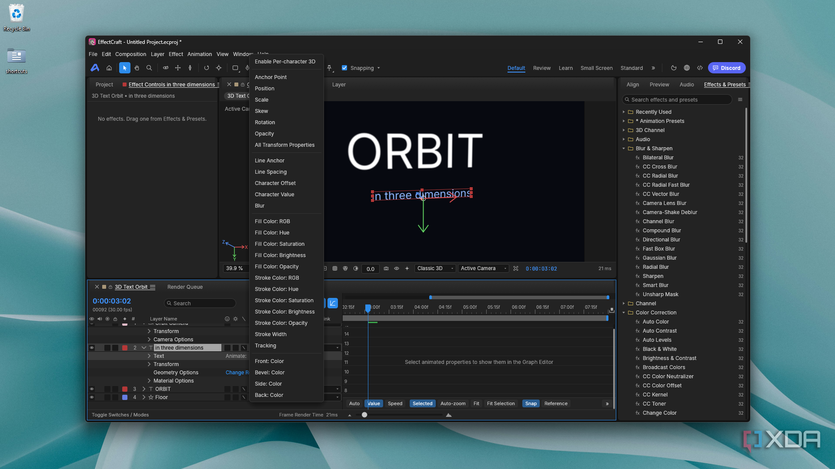Image resolution: width=835 pixels, height=469 pixels.
Task: Choose Fill Color: Hue menu entry
Action: (x=272, y=233)
